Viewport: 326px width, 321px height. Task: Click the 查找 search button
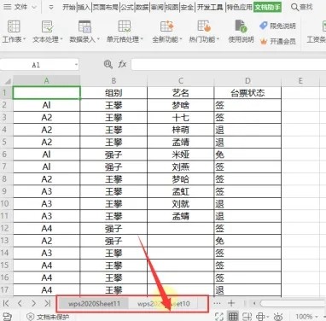pyautogui.click(x=302, y=7)
